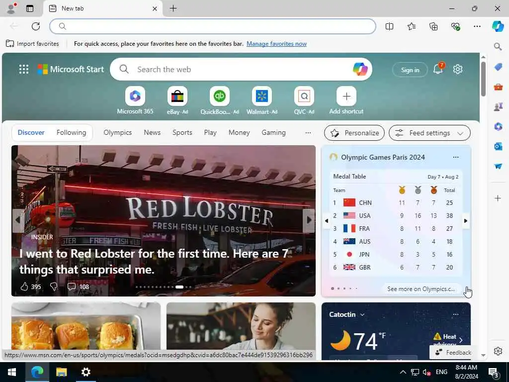
Task: Show more feed categories ellipsis
Action: click(x=308, y=132)
